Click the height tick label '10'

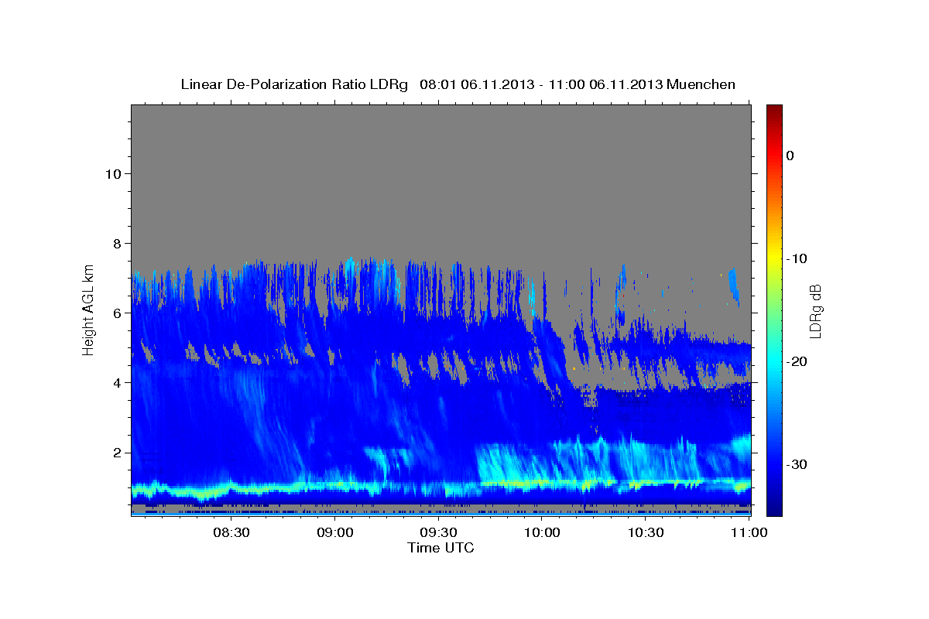coord(115,174)
